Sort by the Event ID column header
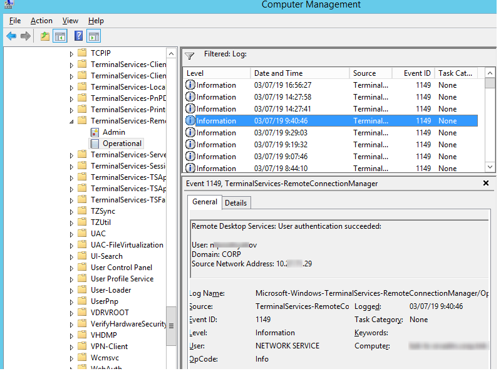 pos(413,73)
